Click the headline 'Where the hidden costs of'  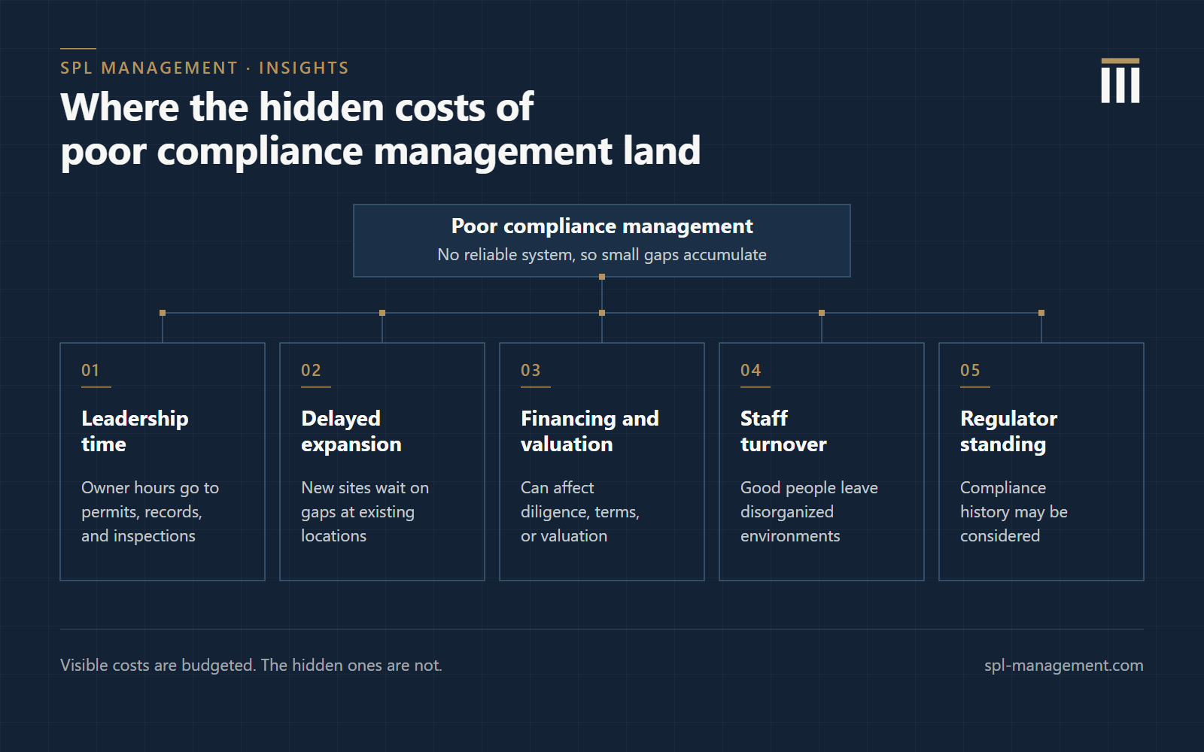[x=297, y=107]
